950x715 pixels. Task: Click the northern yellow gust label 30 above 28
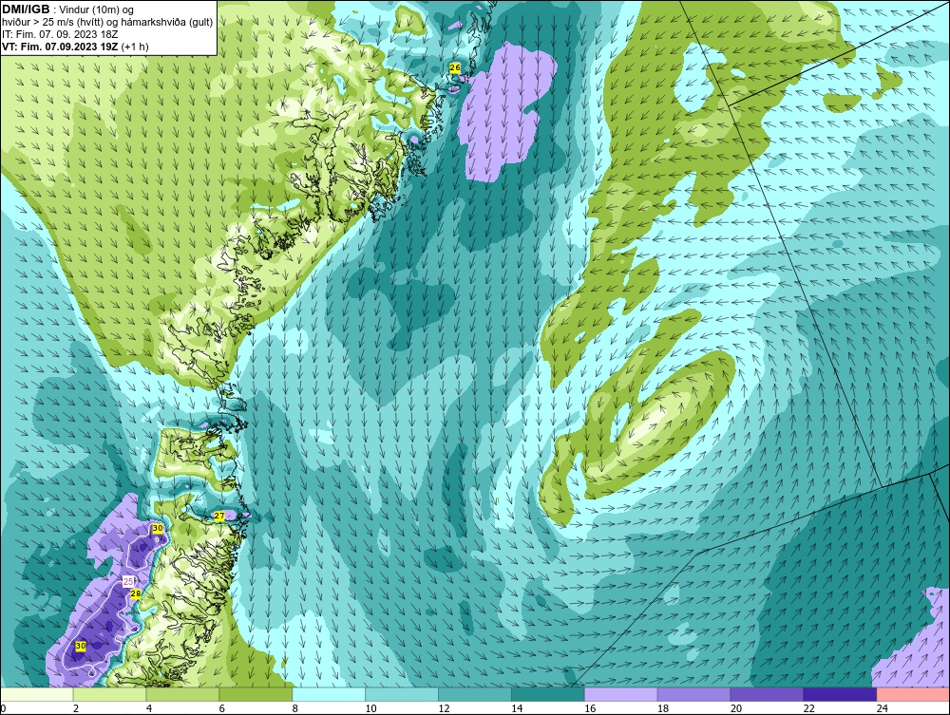[158, 529]
